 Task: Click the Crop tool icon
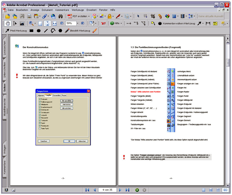[153, 16]
